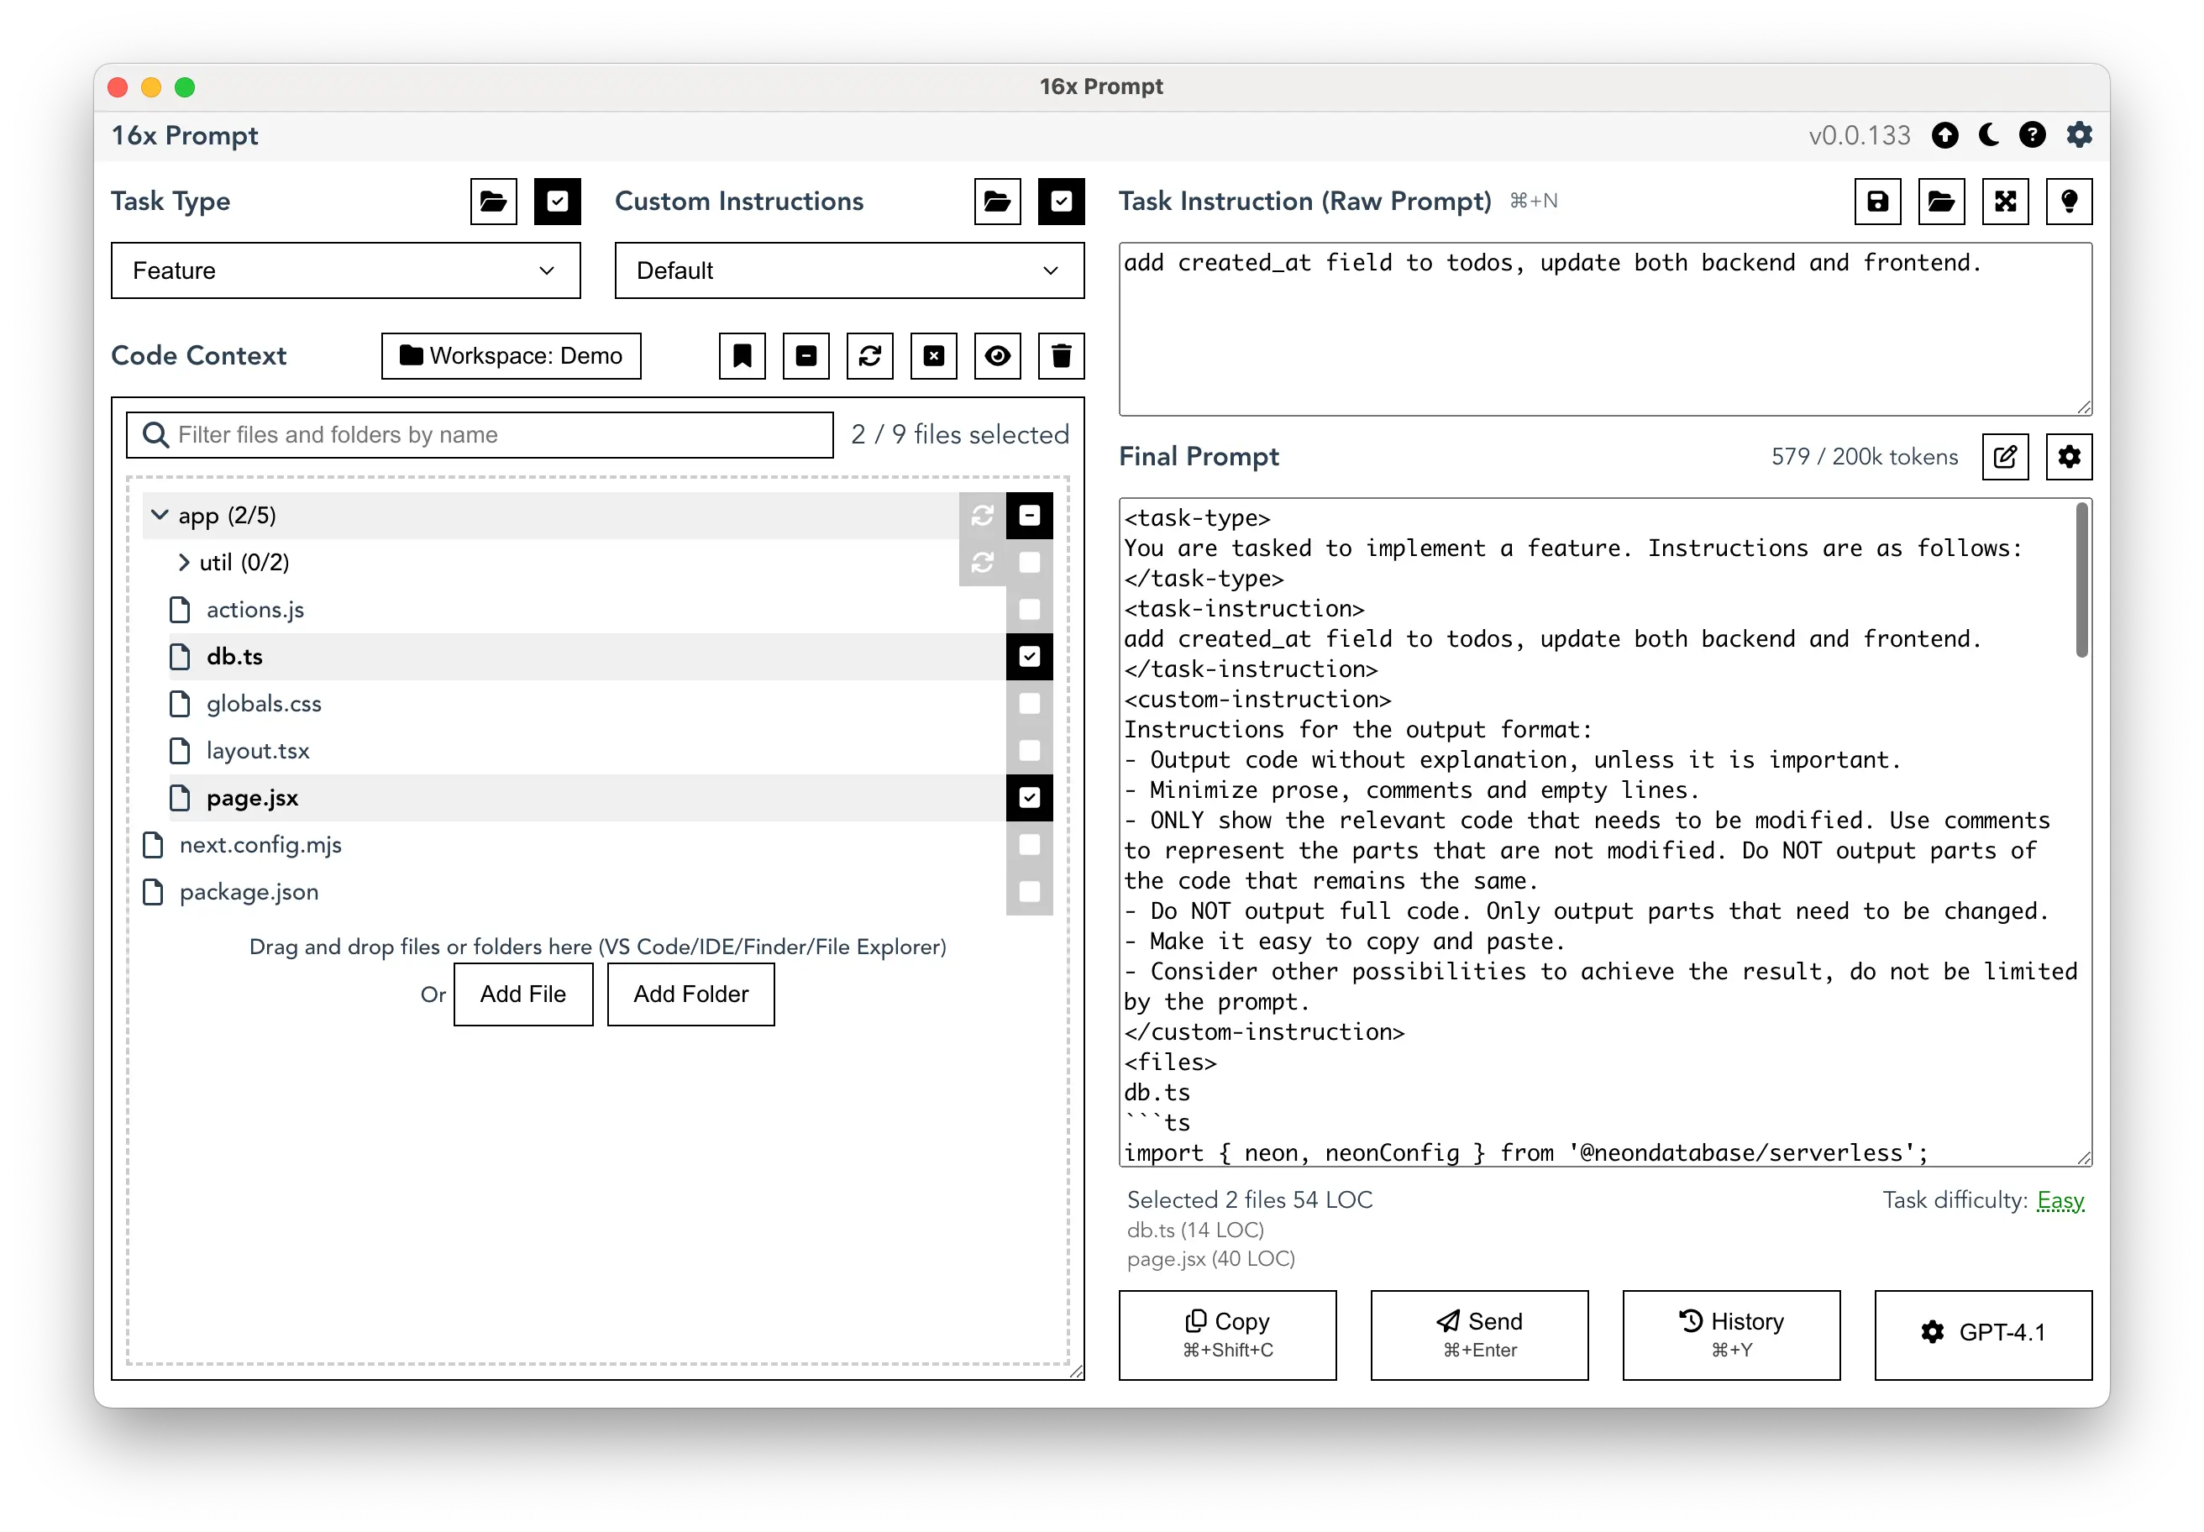Delete code context with the trash icon
The image size is (2204, 1532).
point(1061,356)
